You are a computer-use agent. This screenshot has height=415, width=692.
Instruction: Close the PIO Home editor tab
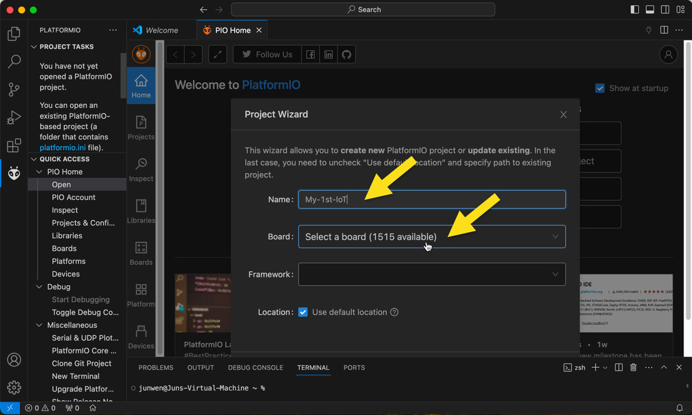259,30
